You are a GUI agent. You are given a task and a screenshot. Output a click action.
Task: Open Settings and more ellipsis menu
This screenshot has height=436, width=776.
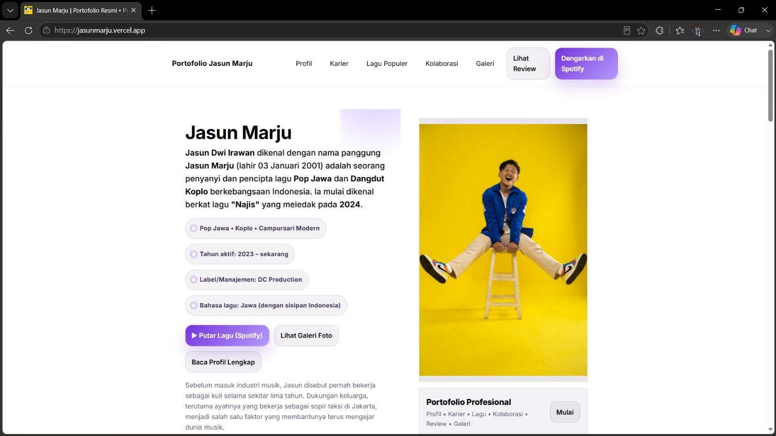716,31
